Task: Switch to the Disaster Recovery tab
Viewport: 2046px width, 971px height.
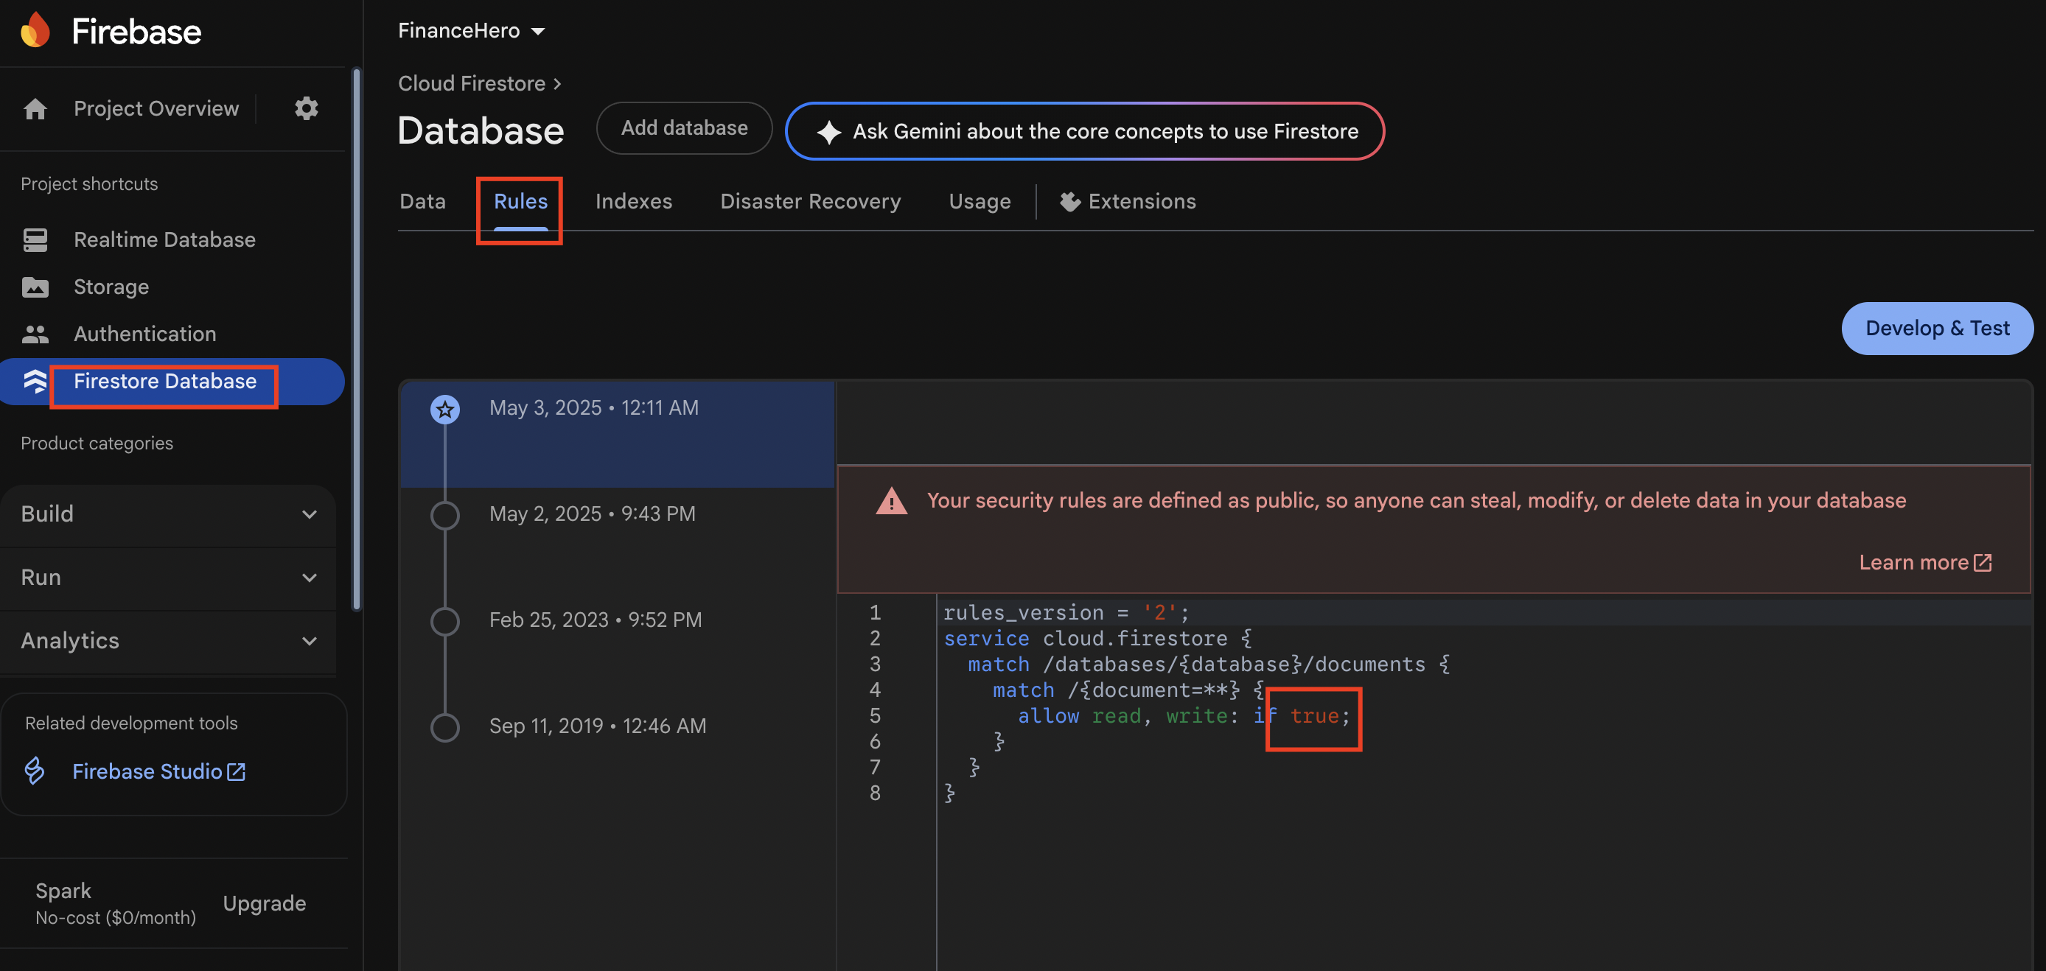Action: [809, 202]
